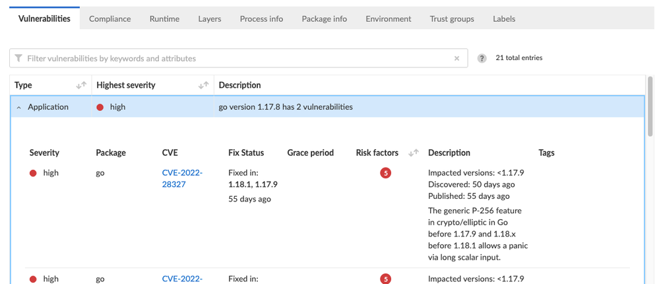The width and height of the screenshot is (659, 284).
Task: Click the filter funnel icon
Action: (x=18, y=58)
